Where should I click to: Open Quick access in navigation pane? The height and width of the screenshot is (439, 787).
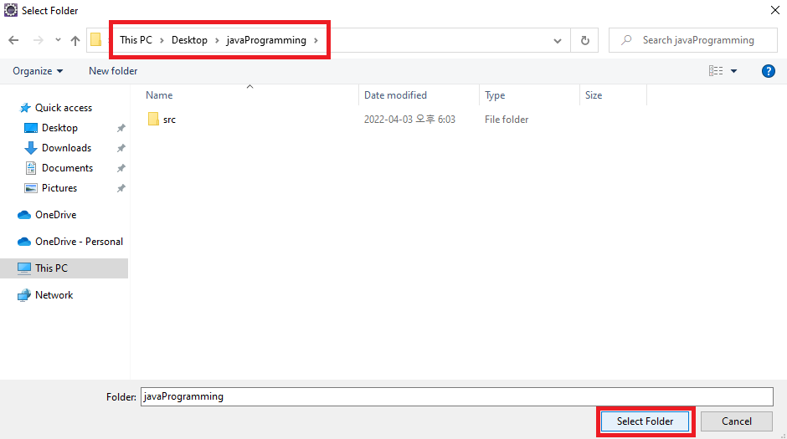(64, 108)
